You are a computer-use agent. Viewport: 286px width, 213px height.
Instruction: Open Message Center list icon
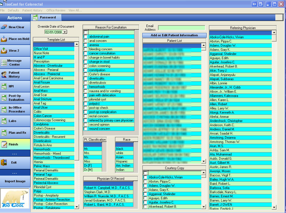pos(4,63)
